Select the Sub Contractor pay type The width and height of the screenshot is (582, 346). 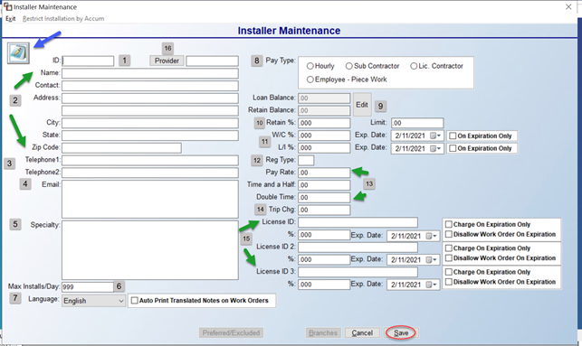pos(348,66)
